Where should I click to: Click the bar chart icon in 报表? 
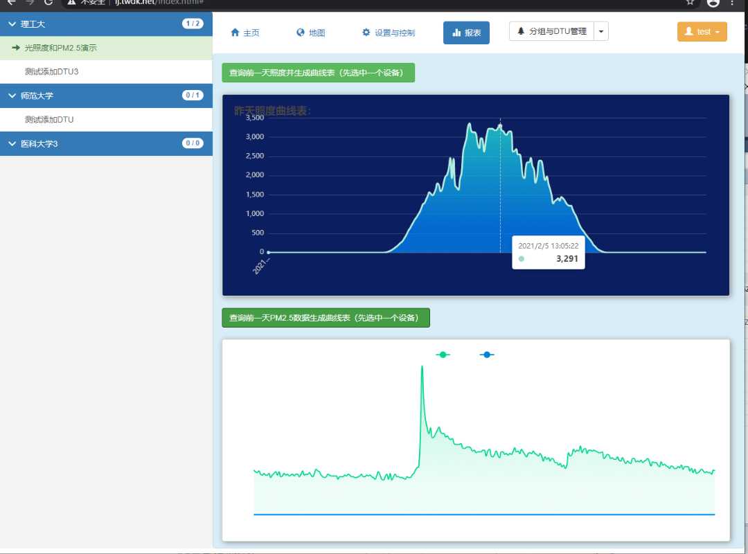pos(456,33)
